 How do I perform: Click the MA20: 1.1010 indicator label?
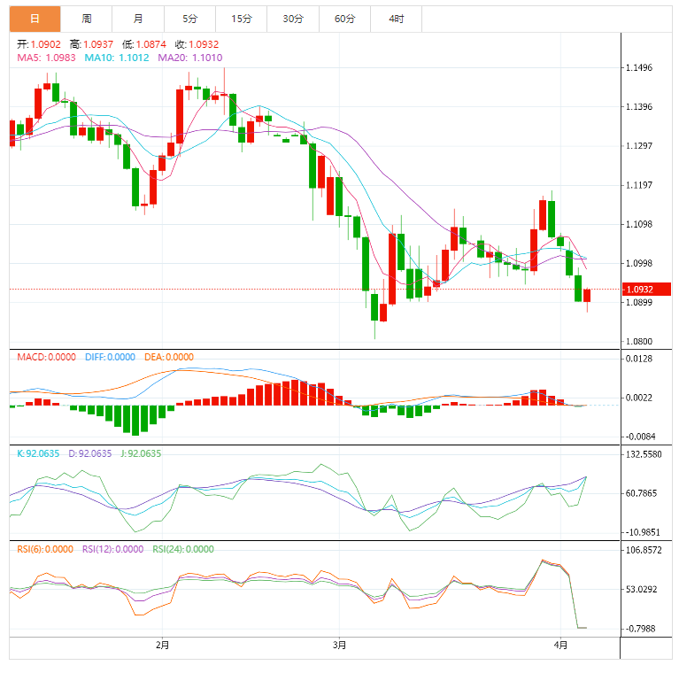(190, 58)
